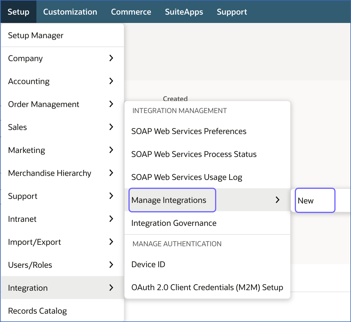351x322 pixels.
Task: Open SOAP Web Services Preferences
Action: coord(188,131)
